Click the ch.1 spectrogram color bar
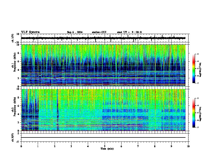 click(194, 69)
